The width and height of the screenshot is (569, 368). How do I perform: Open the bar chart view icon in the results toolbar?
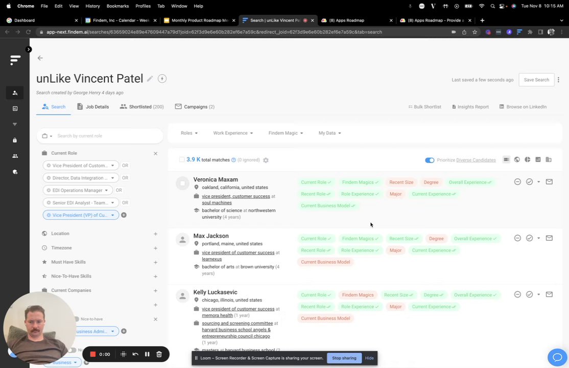538,159
